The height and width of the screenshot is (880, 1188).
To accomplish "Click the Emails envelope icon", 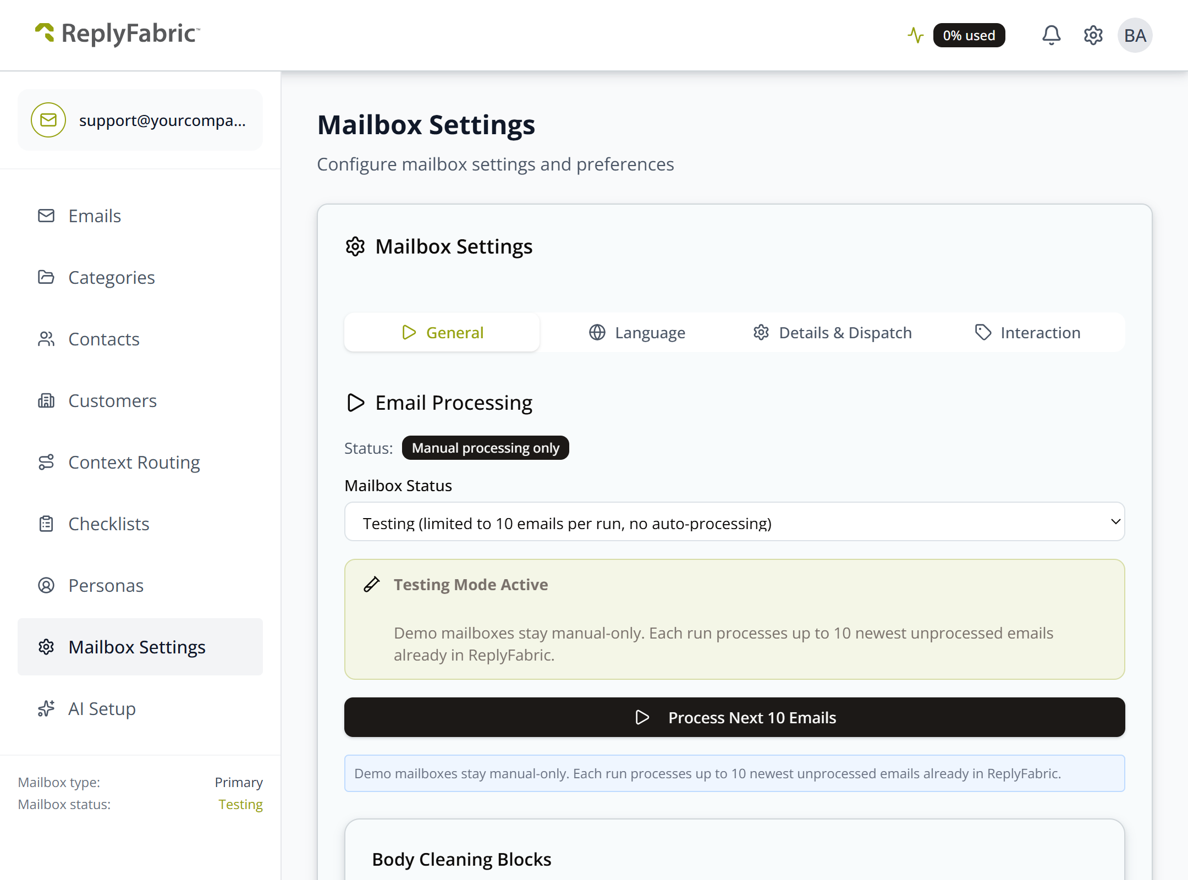I will pyautogui.click(x=46, y=216).
